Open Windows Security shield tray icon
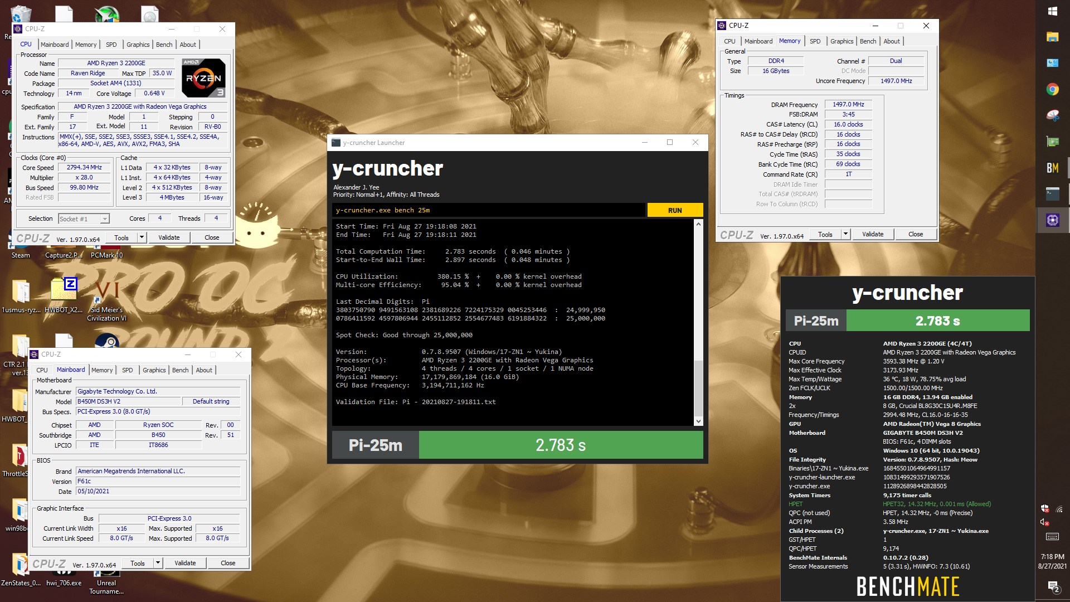 tap(1045, 508)
